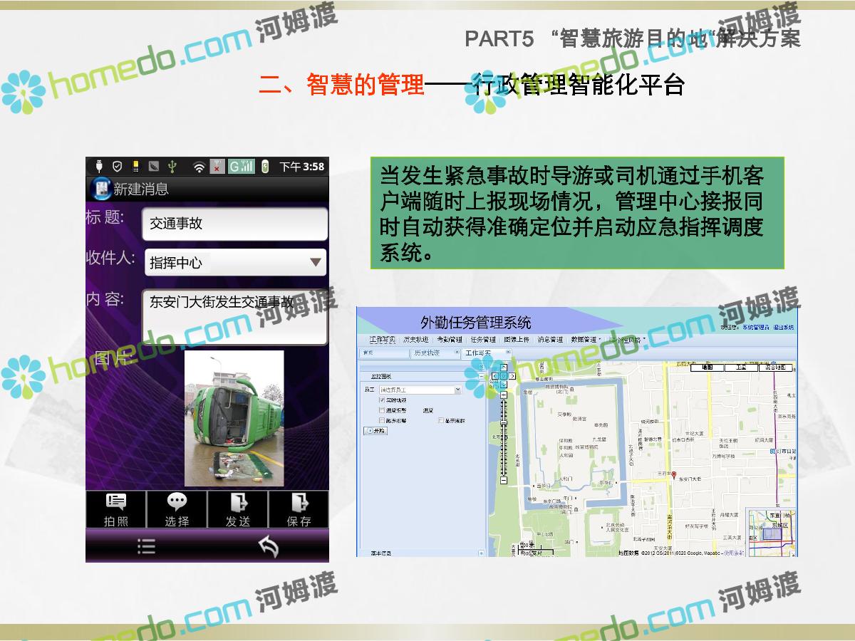The width and height of the screenshot is (855, 641).
Task: Tap the 发送 send button
Action: pos(238,509)
